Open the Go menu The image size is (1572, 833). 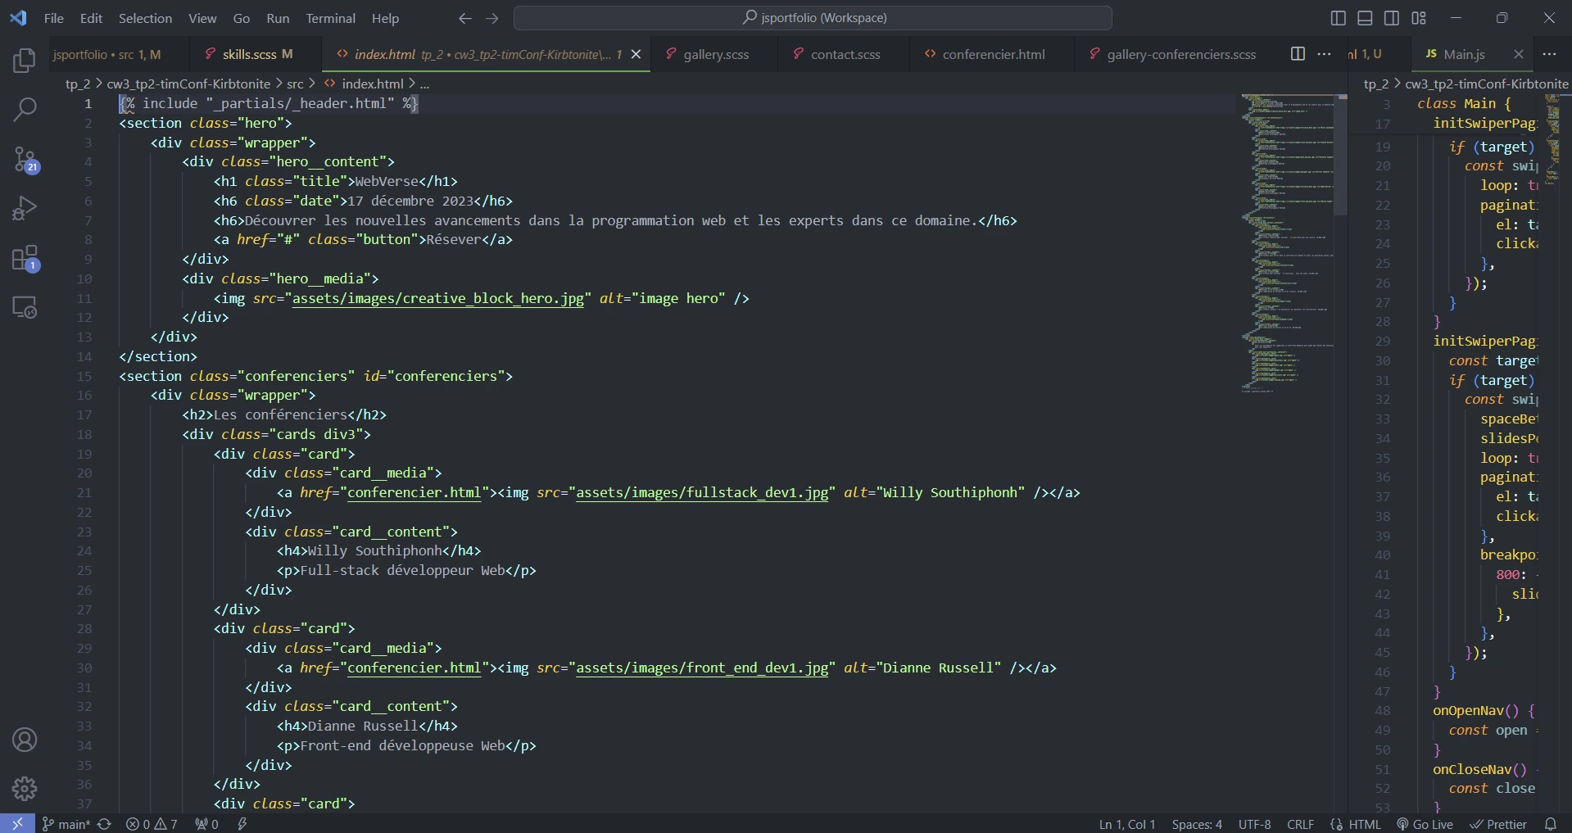[x=242, y=18]
